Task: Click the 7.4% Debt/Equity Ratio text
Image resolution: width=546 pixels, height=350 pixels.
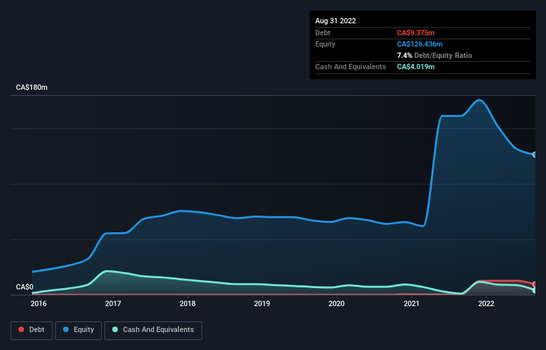Action: point(434,55)
